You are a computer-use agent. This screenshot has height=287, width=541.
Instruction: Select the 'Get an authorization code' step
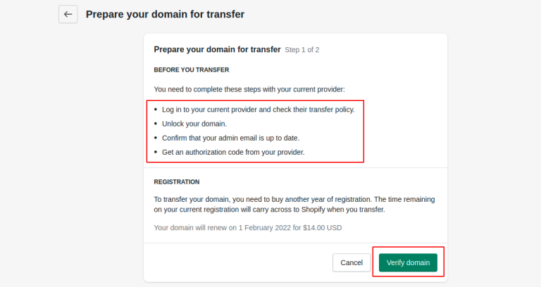[233, 152]
